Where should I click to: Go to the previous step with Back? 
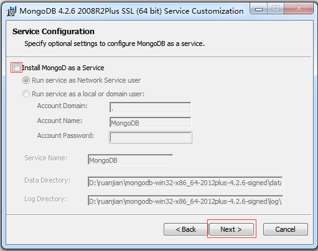coord(185,229)
